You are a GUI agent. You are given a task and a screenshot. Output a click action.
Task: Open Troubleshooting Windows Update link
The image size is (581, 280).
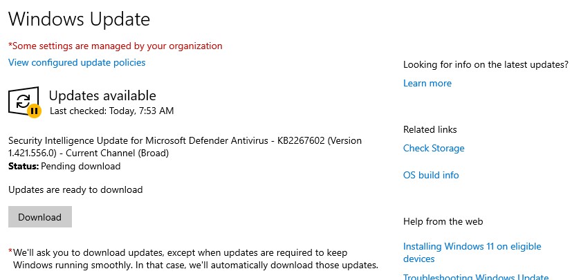[476, 277]
